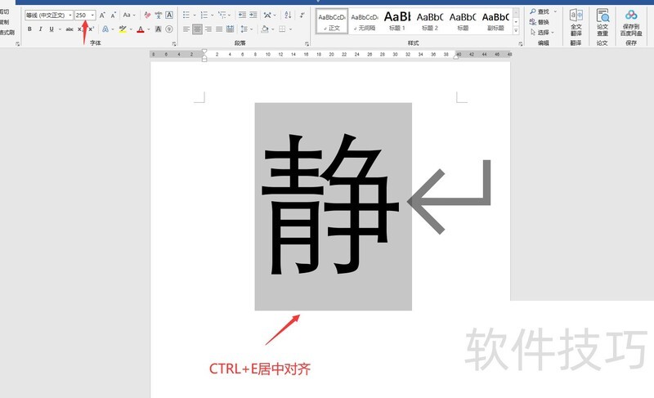Click the Line Spacing icon
This screenshot has height=398, width=654.
click(x=244, y=29)
